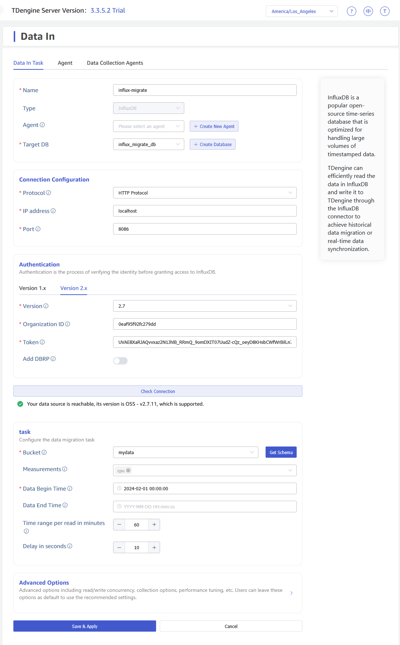Image resolution: width=400 pixels, height=645 pixels.
Task: Click the help question mark icon
Action: tap(351, 11)
